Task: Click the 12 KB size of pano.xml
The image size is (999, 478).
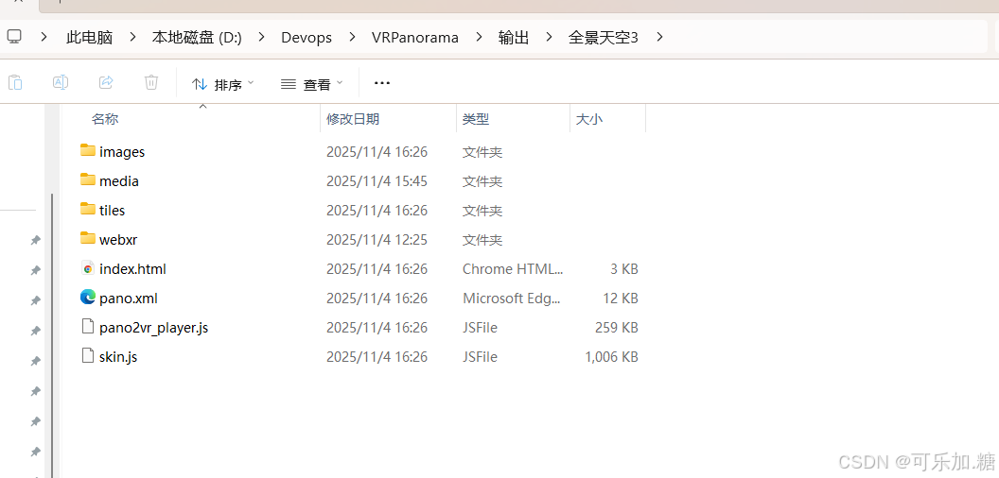Action: pyautogui.click(x=621, y=299)
